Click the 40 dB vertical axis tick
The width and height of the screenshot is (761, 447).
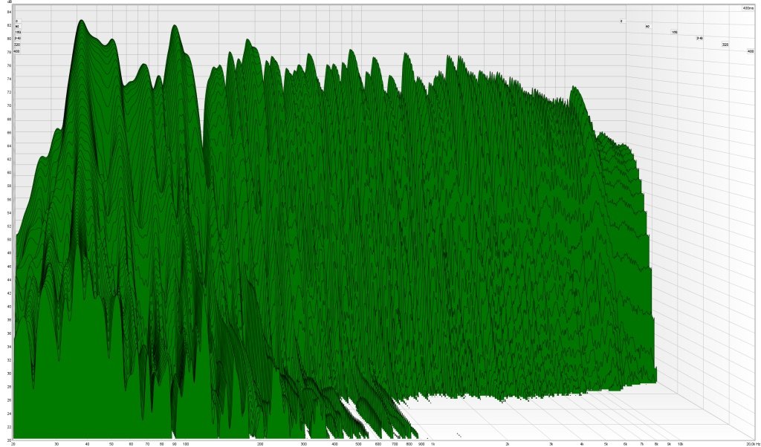pos(9,306)
